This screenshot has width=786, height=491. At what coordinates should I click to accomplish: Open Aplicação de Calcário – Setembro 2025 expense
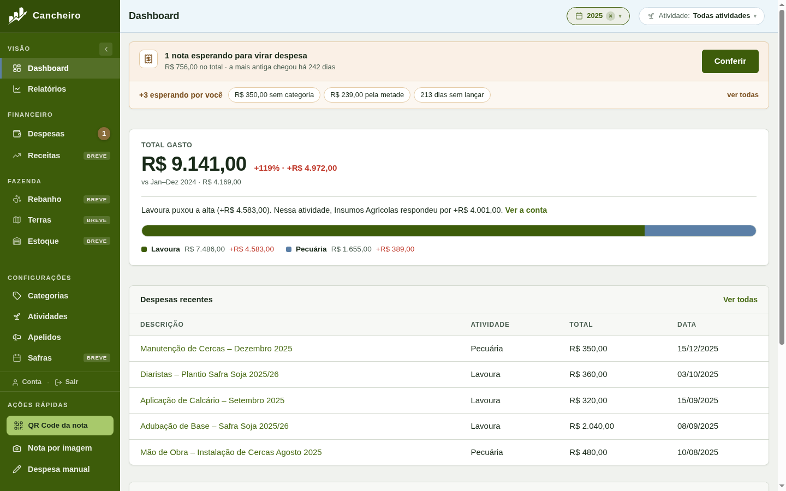point(212,400)
